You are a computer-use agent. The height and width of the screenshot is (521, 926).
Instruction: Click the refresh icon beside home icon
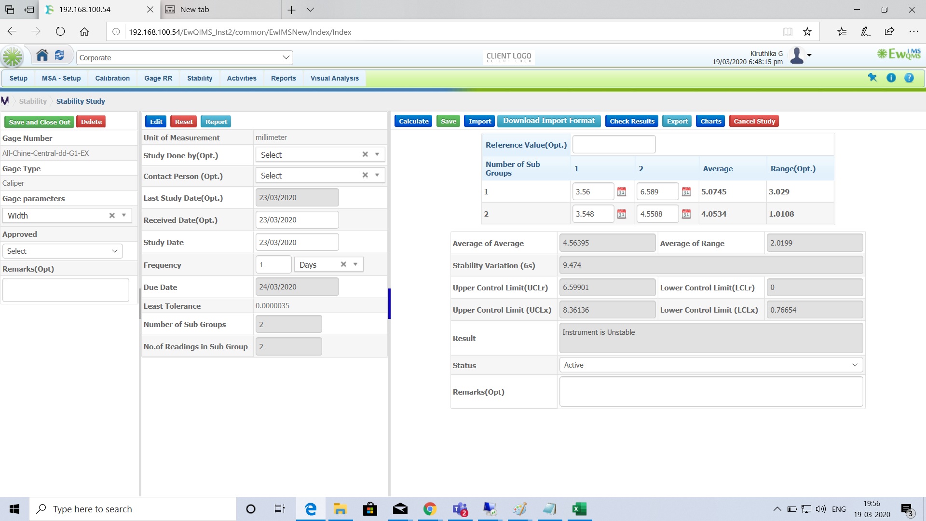pyautogui.click(x=59, y=55)
